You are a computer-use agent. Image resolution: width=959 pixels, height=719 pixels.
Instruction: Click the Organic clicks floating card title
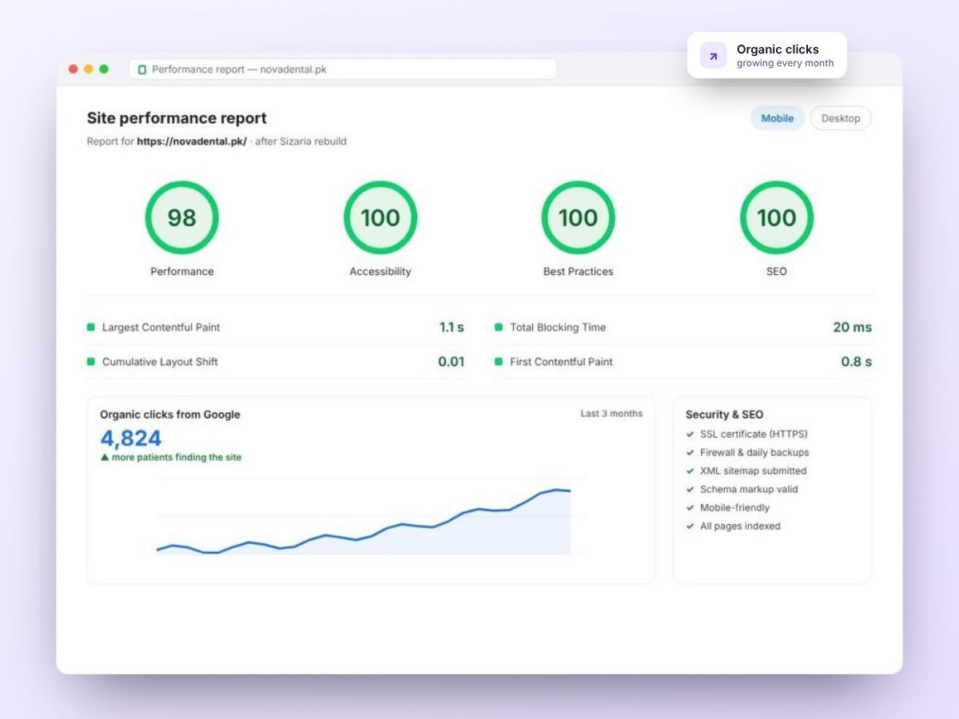click(778, 50)
